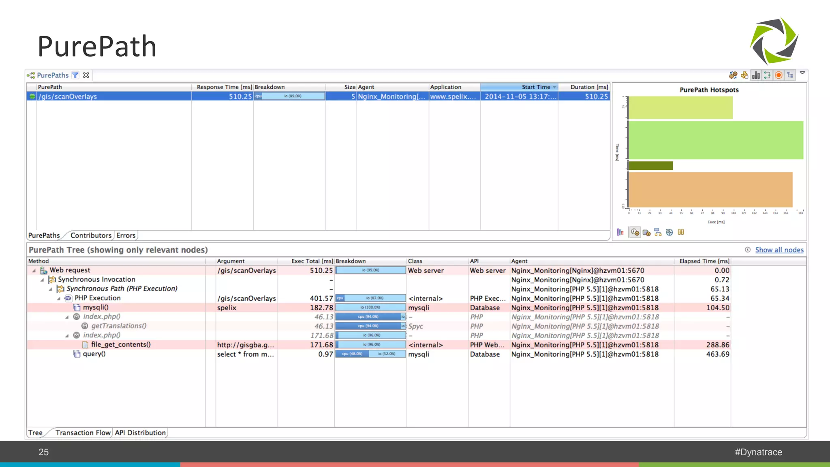Click the gears refresh icon in PurePaths toolbar

[x=733, y=75]
